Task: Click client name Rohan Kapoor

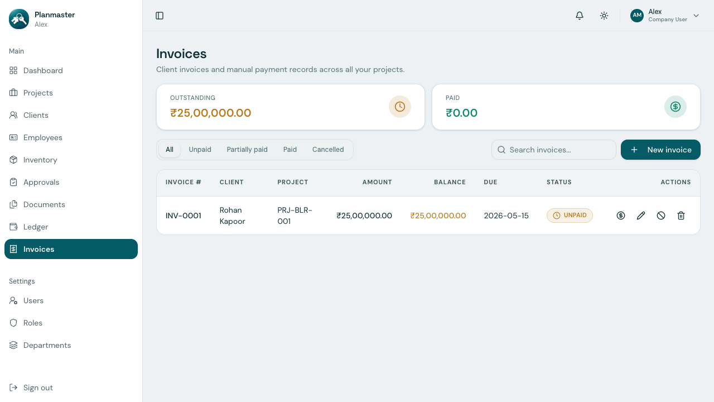Action: click(x=233, y=216)
